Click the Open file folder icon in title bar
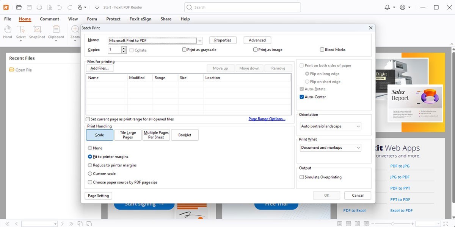Screen dimensions: 455x227 click(x=19, y=7)
